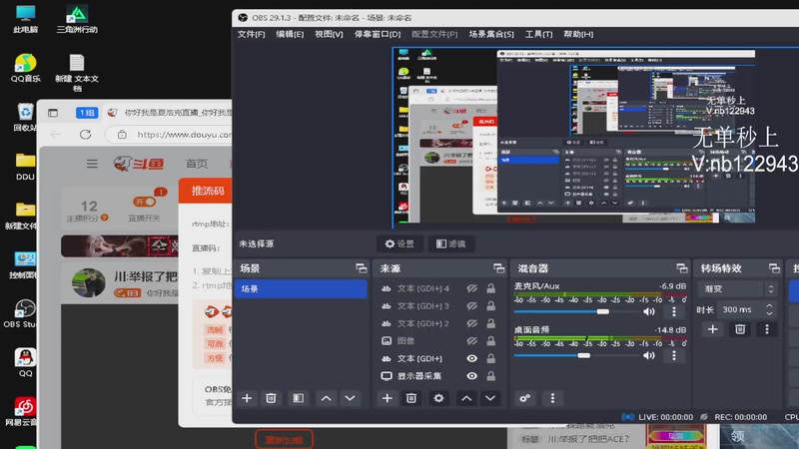The height and width of the screenshot is (449, 799).
Task: Open the DDU folder on desktop
Action: [25, 167]
